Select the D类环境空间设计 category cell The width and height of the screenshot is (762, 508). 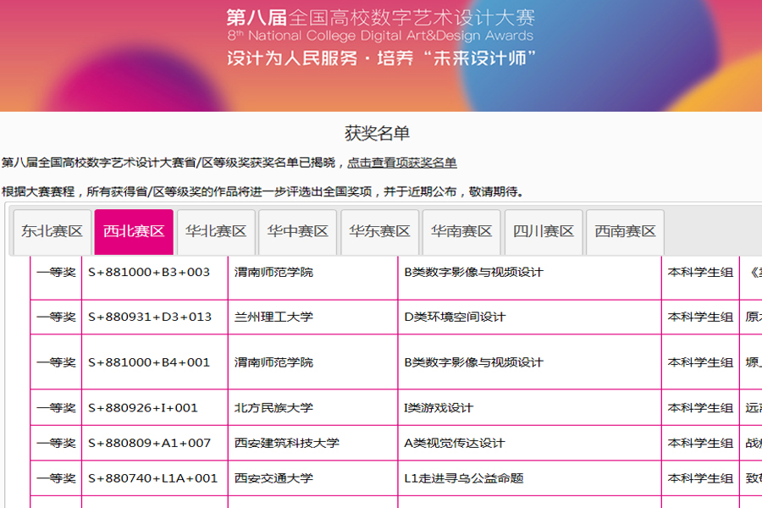(455, 317)
